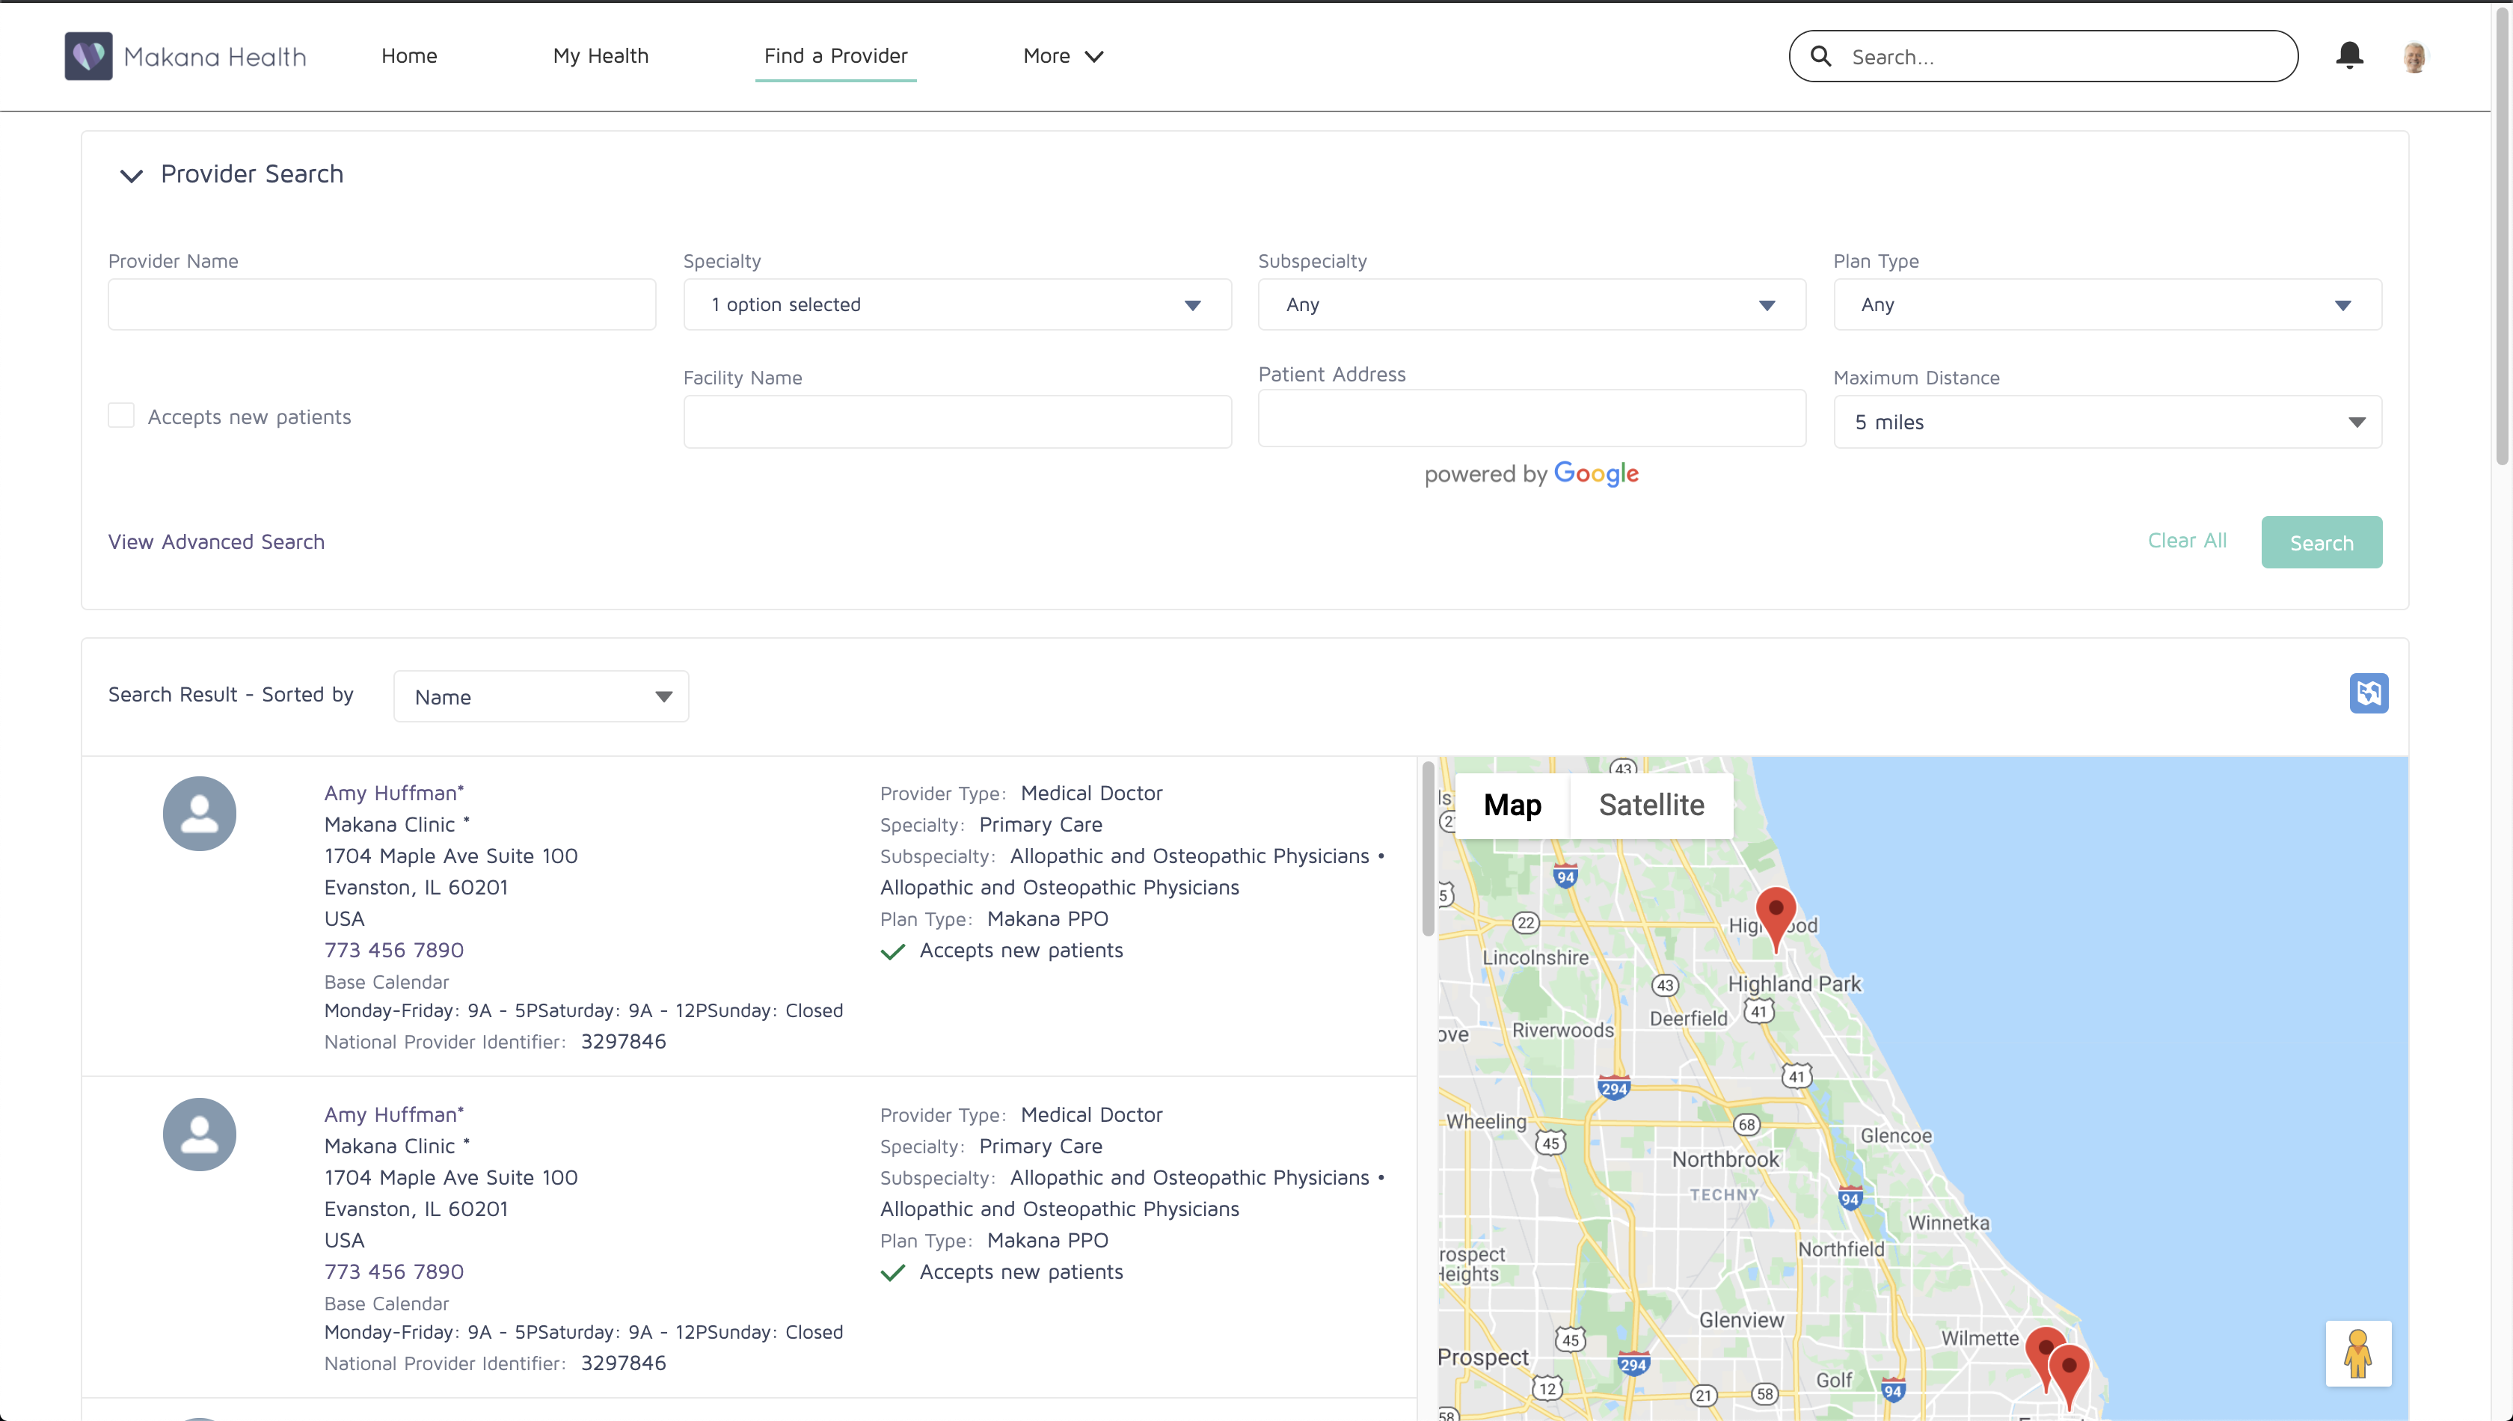2513x1421 pixels.
Task: Toggle the map view icon button
Action: pyautogui.click(x=2369, y=693)
